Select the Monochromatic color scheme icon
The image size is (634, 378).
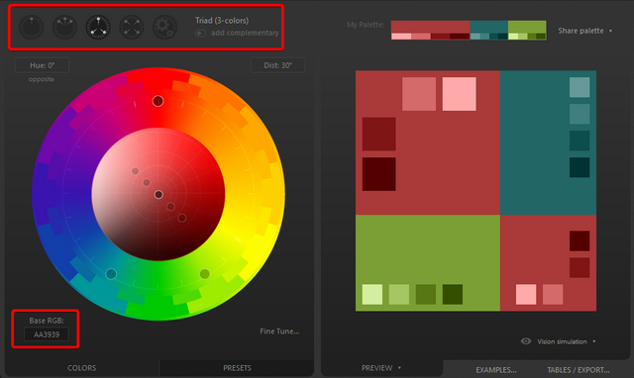click(x=31, y=27)
